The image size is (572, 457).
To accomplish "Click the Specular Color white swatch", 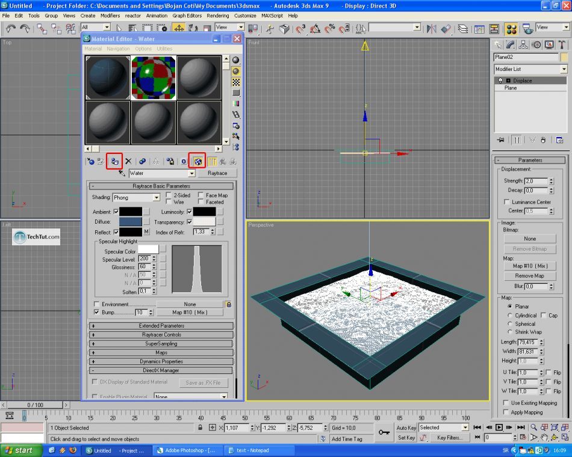I will pyautogui.click(x=148, y=250).
